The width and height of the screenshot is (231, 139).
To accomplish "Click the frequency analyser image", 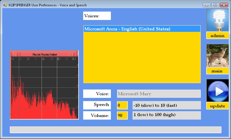I will [44, 85].
